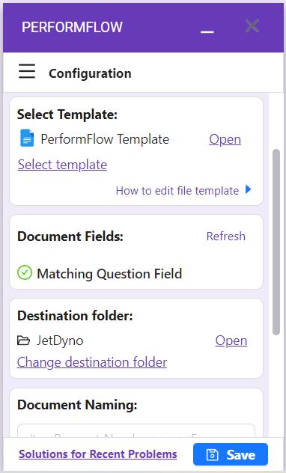
Task: Click the blue Google Docs file icon
Action: coord(27,138)
